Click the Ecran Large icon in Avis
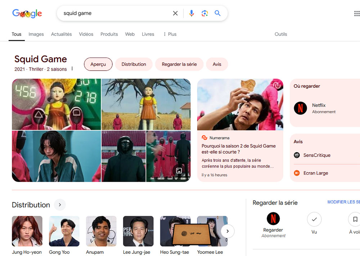 coord(297,173)
